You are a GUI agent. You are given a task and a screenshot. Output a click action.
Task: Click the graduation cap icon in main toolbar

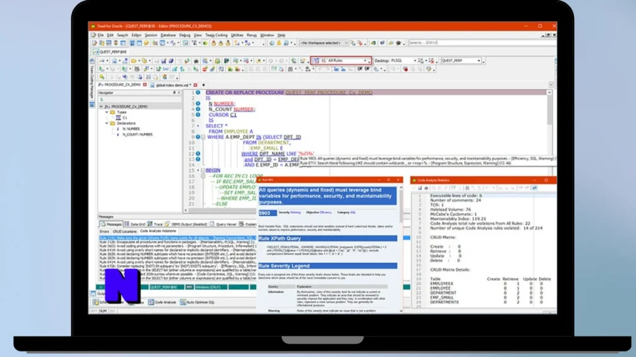(x=398, y=43)
